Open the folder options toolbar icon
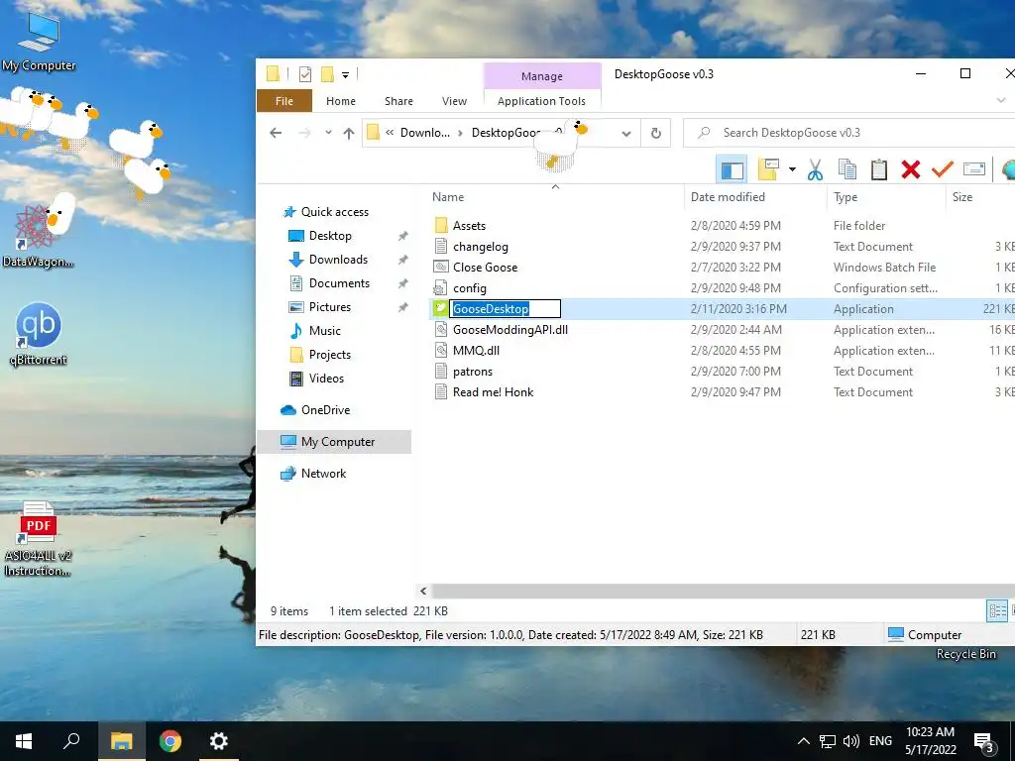The width and height of the screenshot is (1015, 761). tap(768, 169)
